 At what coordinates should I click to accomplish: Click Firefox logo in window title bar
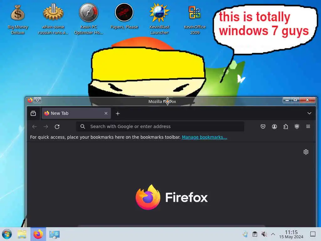[x=30, y=100]
